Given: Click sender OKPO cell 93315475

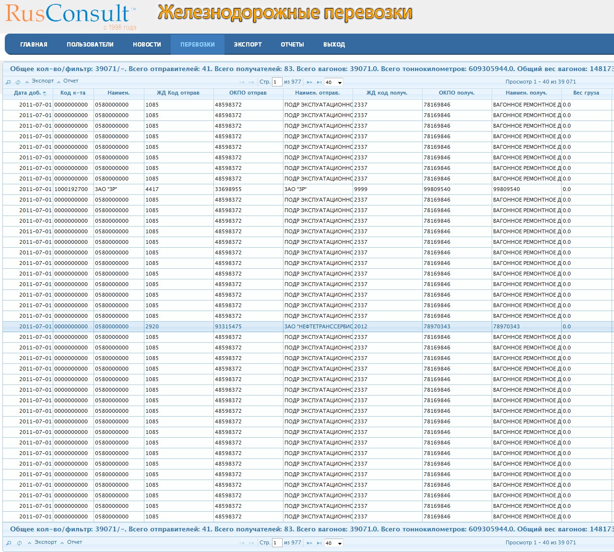Looking at the screenshot, I should [248, 326].
